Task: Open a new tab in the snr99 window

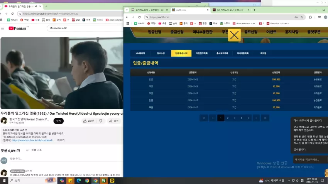Action: [254, 10]
